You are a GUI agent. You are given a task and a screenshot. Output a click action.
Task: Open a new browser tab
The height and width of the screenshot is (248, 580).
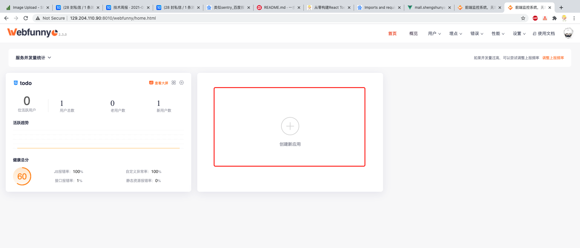click(x=561, y=8)
